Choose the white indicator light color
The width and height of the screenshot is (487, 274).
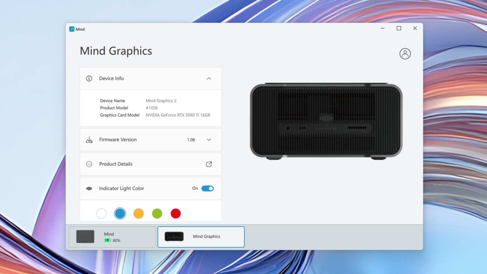click(102, 213)
